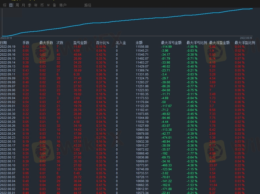Switch to the 综 summary tab
260x194 pixels.
pos(5,5)
